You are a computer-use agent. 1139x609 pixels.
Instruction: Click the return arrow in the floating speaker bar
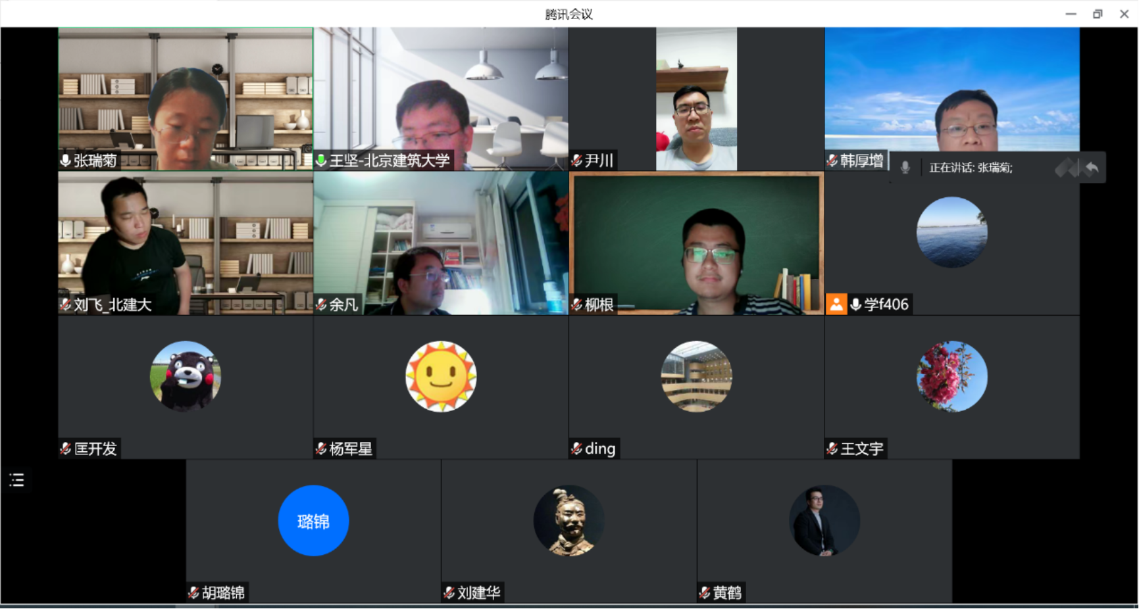pos(1092,168)
